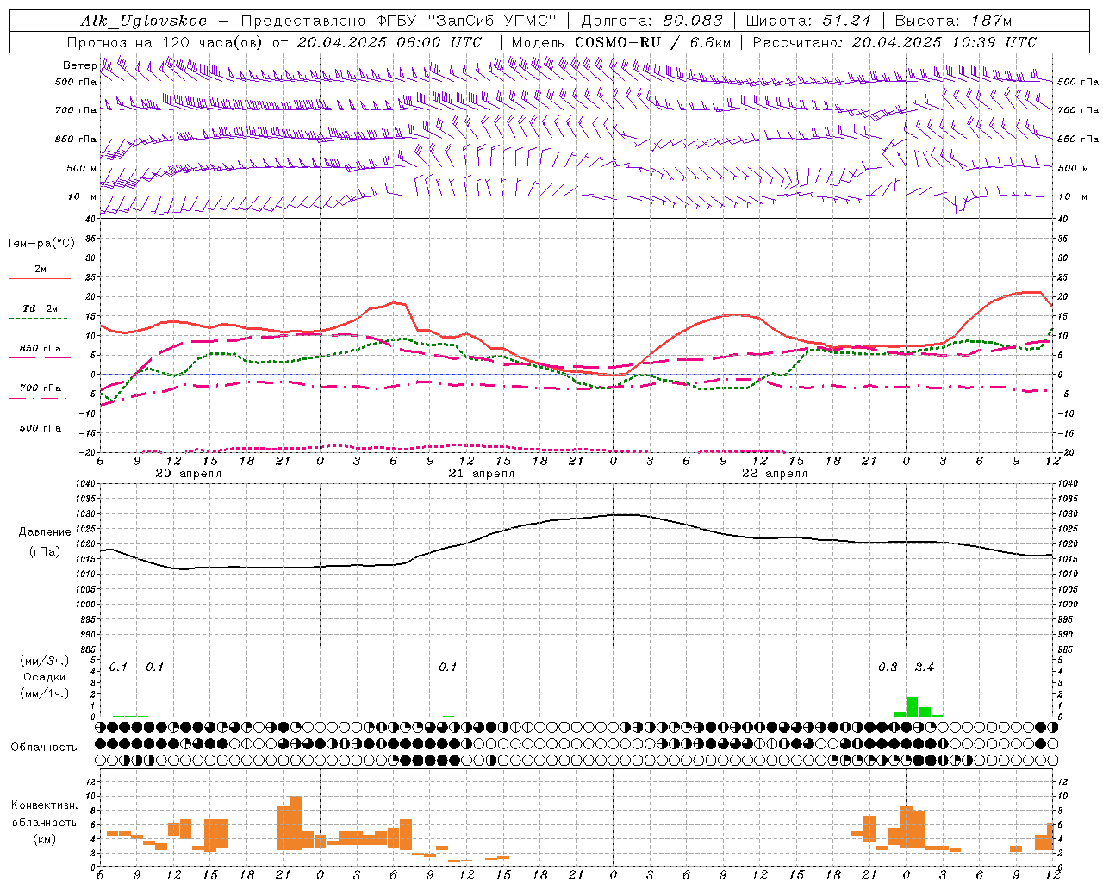Screen dimensions: 1103x882
Task: Click the 'Предоставлено ФГБУ "ЗапСиб УГМС"' text
Action: tap(398, 21)
